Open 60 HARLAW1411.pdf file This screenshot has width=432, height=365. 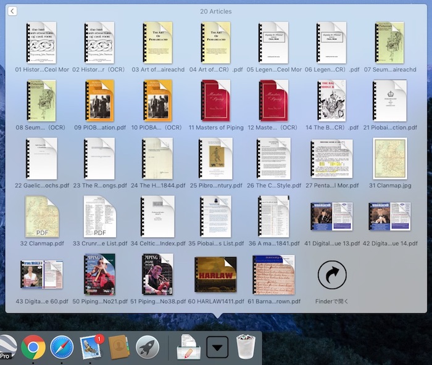(x=215, y=274)
